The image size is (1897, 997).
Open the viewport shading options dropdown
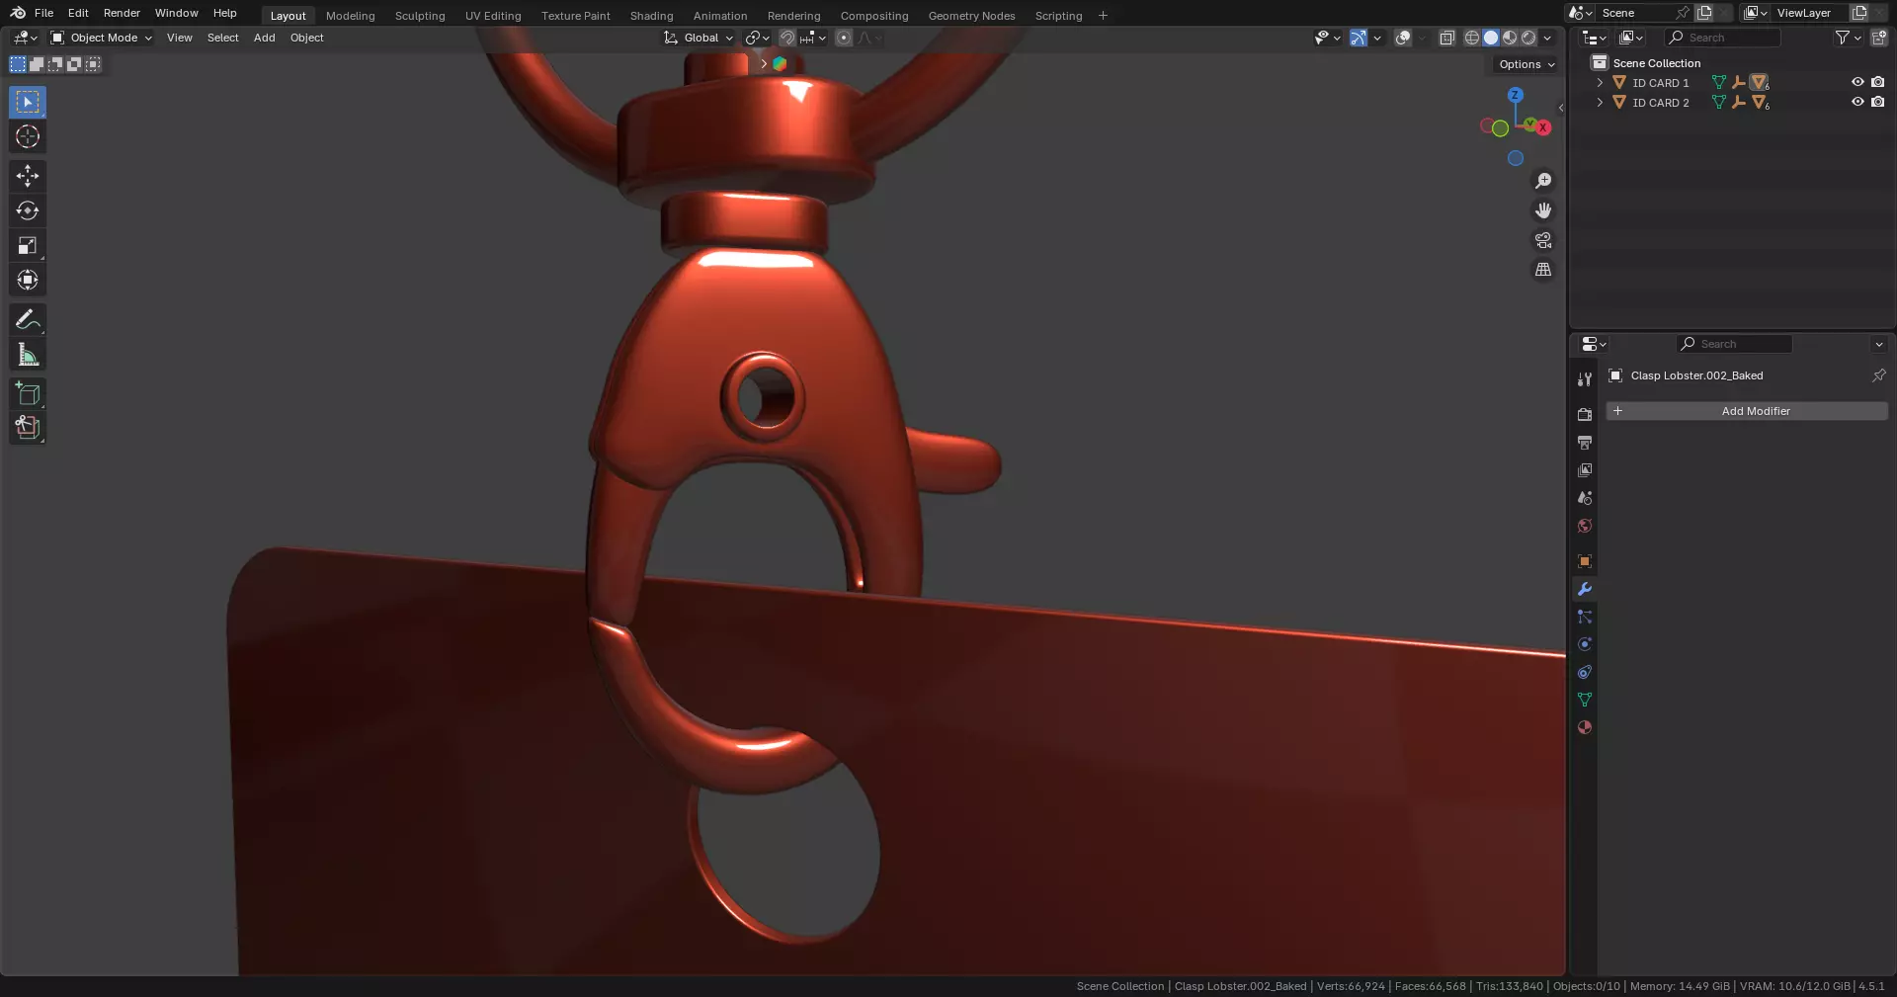[x=1548, y=38]
